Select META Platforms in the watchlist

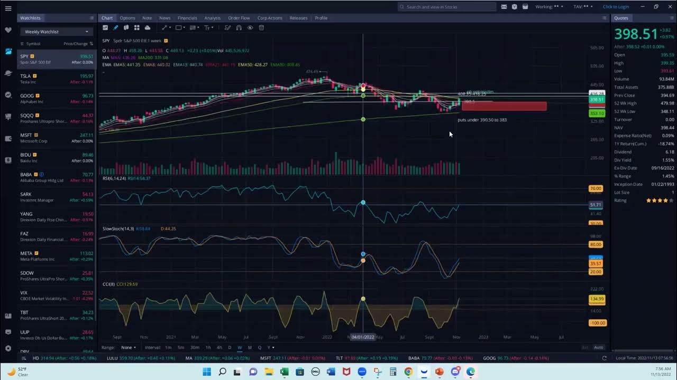57,256
